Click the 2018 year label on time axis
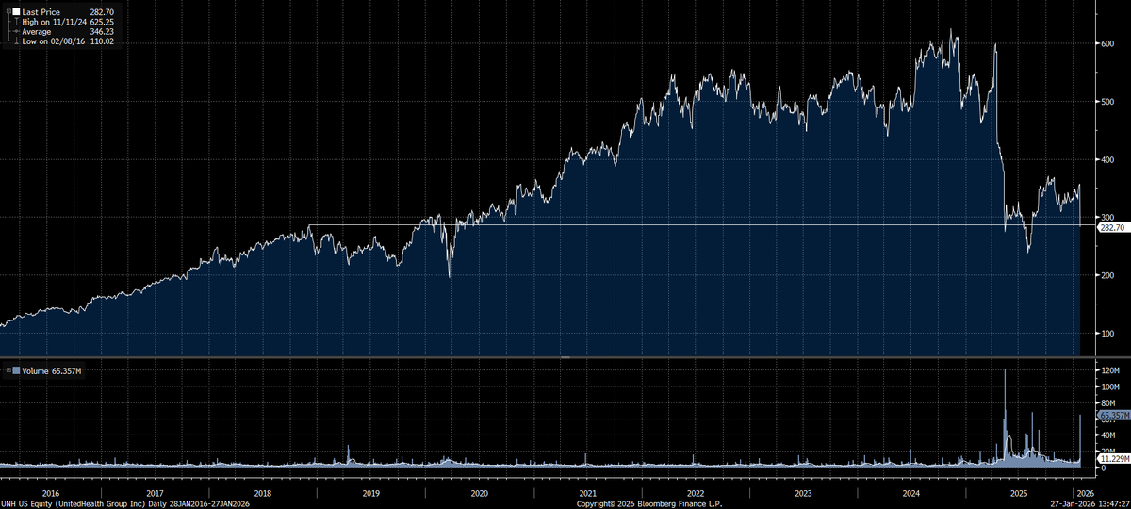 pyautogui.click(x=263, y=493)
